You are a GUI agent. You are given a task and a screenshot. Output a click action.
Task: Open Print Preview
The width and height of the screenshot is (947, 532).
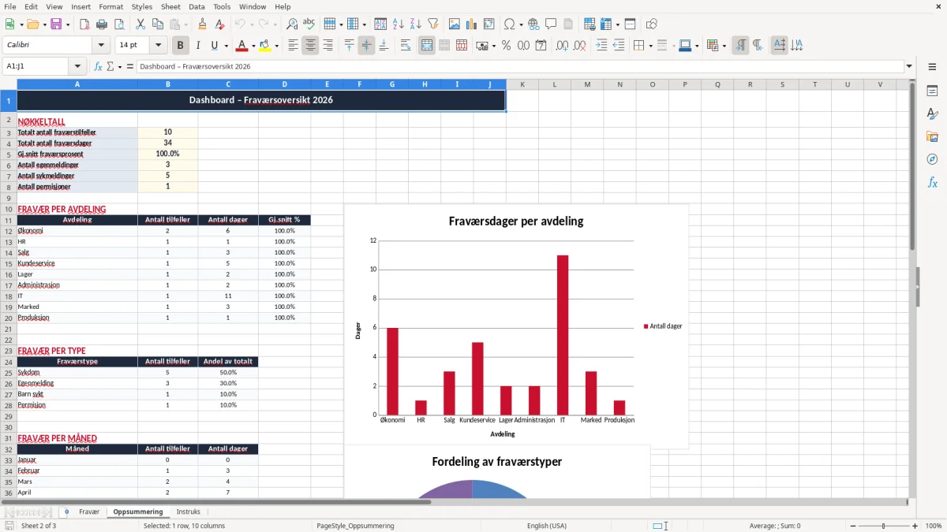118,24
